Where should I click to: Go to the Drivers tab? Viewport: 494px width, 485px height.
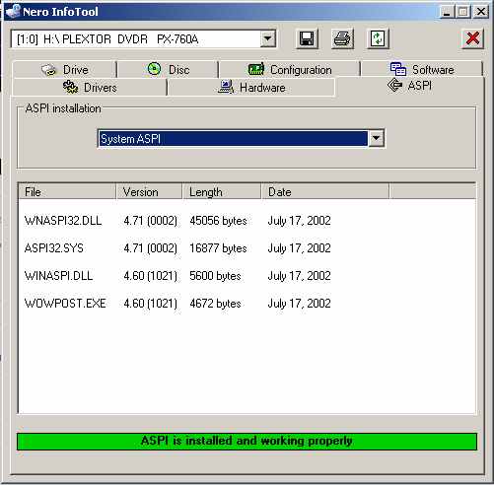(90, 88)
